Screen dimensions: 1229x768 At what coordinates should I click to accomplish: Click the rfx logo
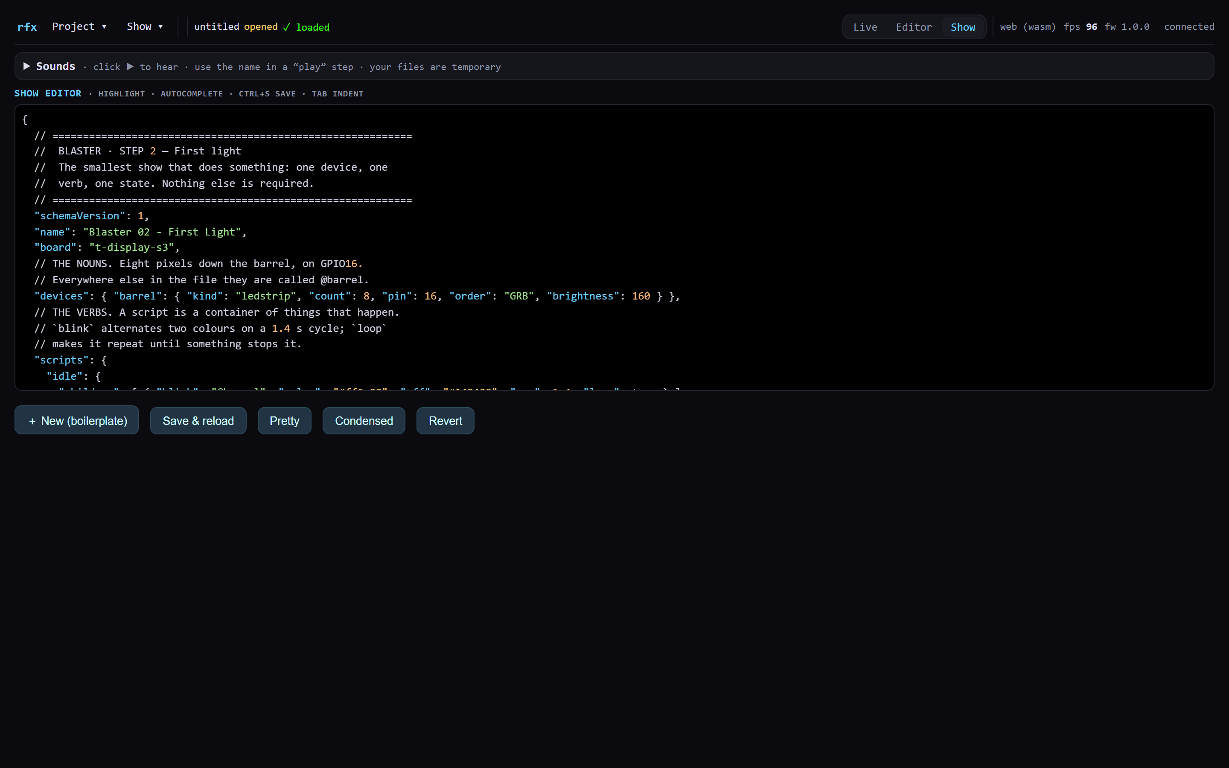(27, 27)
